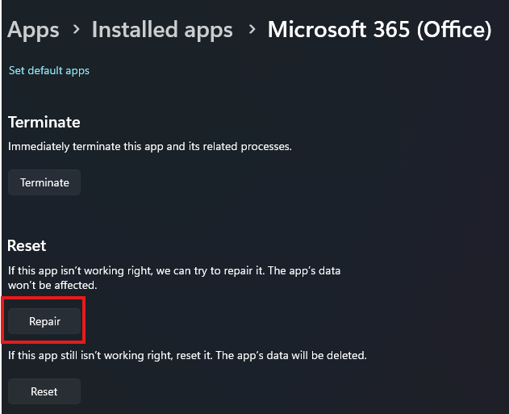Click the 'won't be affected' text line

[52, 285]
